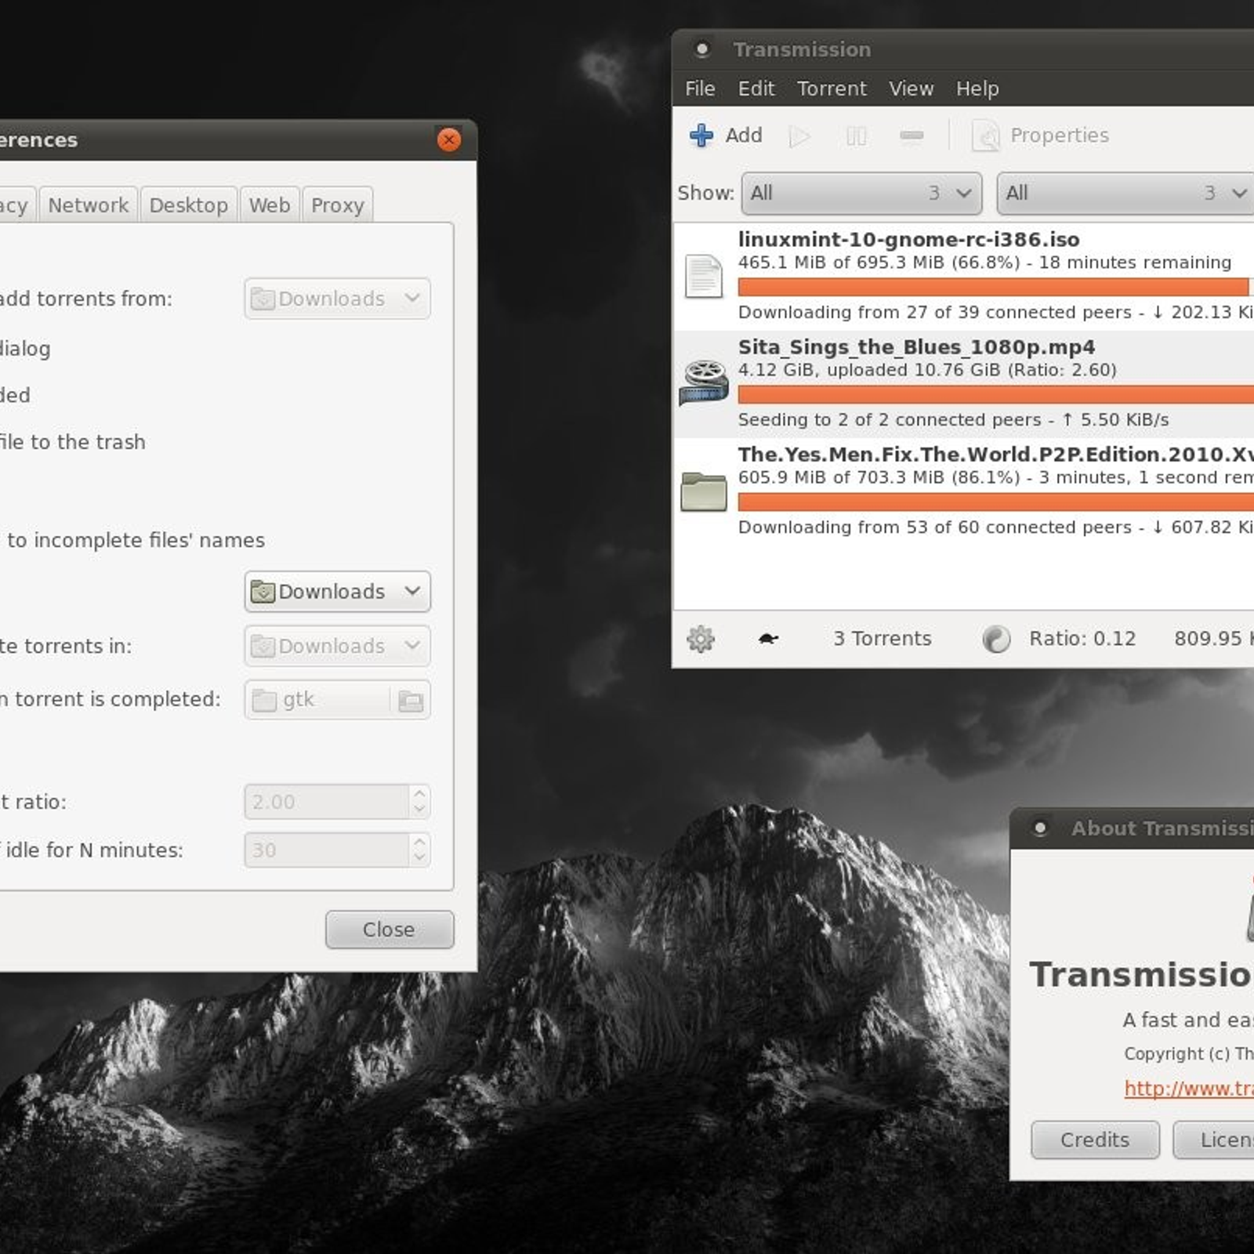
Task: Click the ratio statistics icon in status bar
Action: click(x=996, y=640)
